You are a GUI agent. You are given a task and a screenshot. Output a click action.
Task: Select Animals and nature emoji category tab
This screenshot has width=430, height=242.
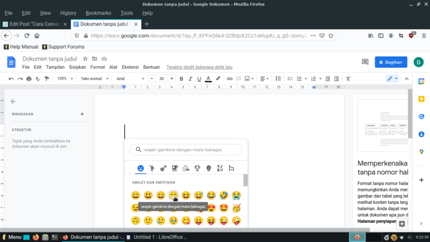pyautogui.click(x=163, y=168)
